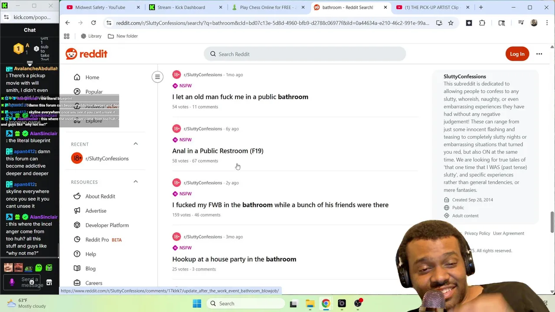
Task: Click the Windows Start button
Action: click(x=197, y=303)
